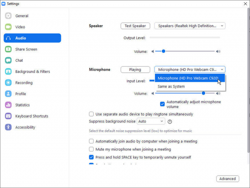Screen dimensions: 250x188
Task: Click the Accessibility label in sidebar
Action: point(25,127)
